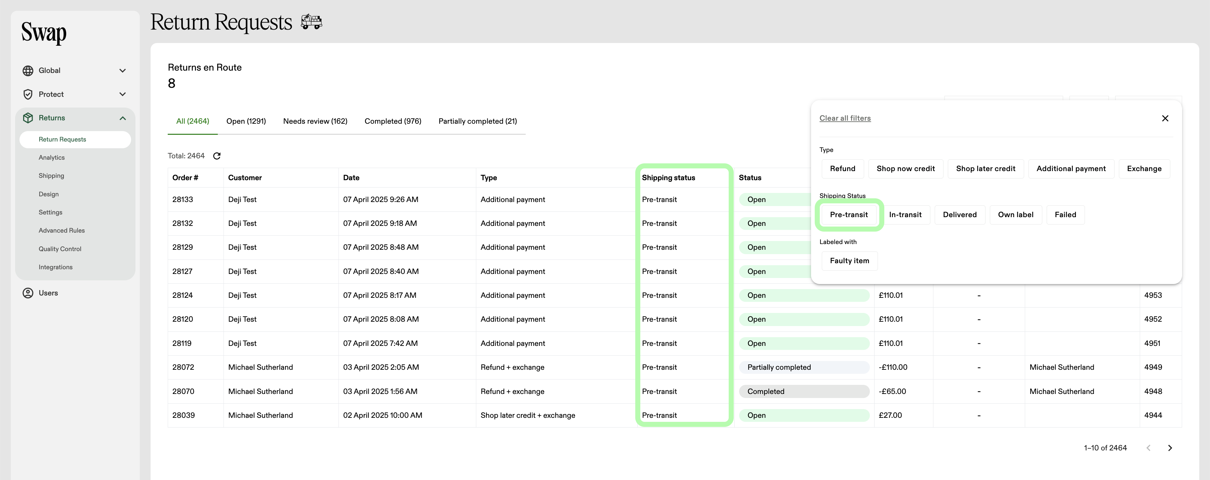Open order 28119 row
The height and width of the screenshot is (480, 1210).
coord(675,343)
